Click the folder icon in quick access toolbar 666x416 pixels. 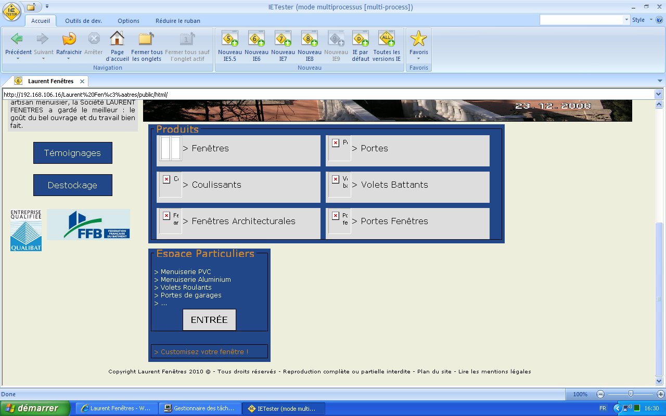(x=32, y=7)
